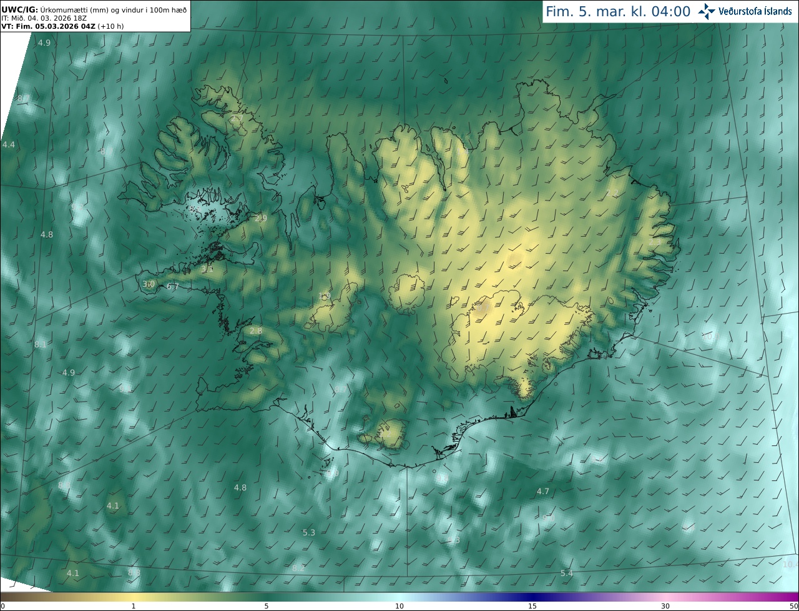Image resolution: width=799 pixels, height=611 pixels.
Task: Click the 10.4 value at the map edge
Action: [789, 564]
